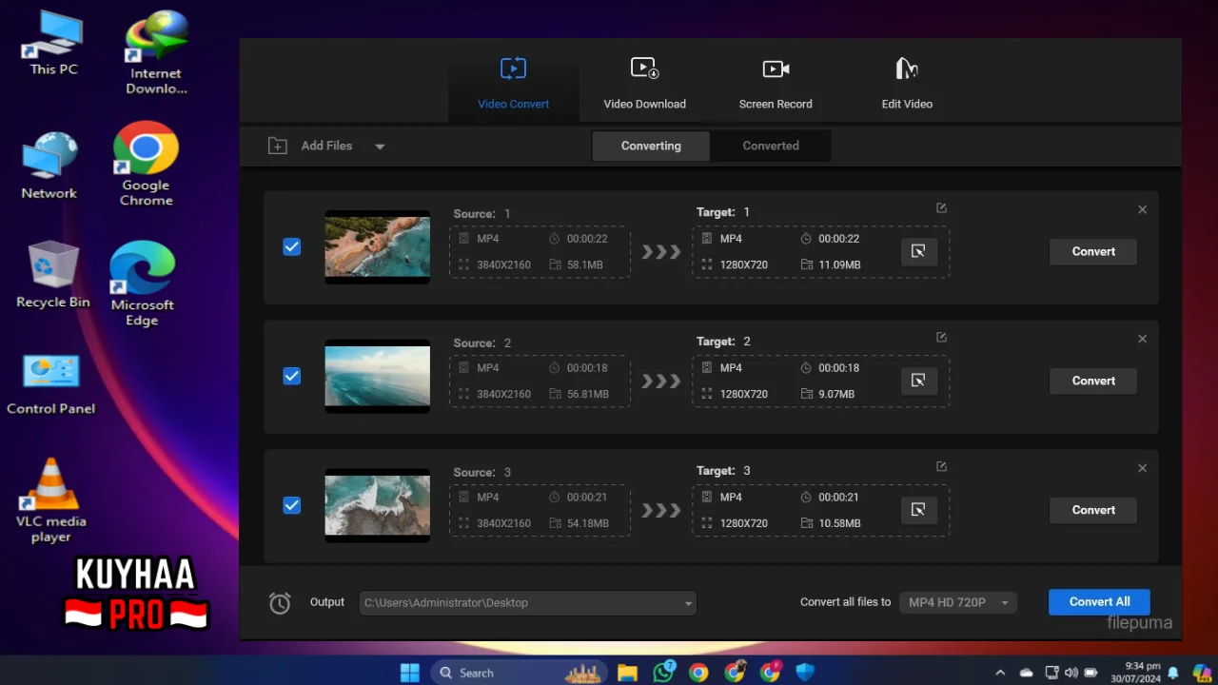This screenshot has width=1218, height=685.
Task: Click the Source 1 duration 00:00:22
Action: point(587,239)
